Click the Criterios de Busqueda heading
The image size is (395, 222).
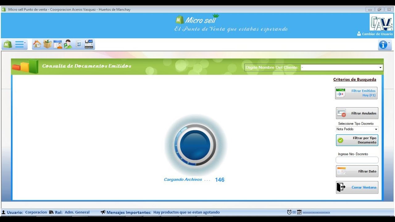click(x=355, y=80)
